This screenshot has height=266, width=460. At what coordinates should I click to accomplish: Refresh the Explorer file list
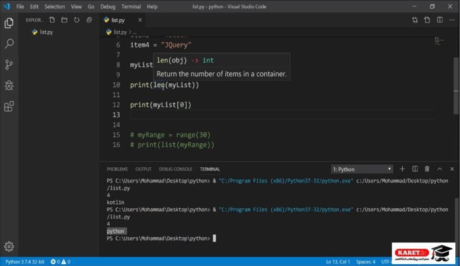pyautogui.click(x=77, y=20)
